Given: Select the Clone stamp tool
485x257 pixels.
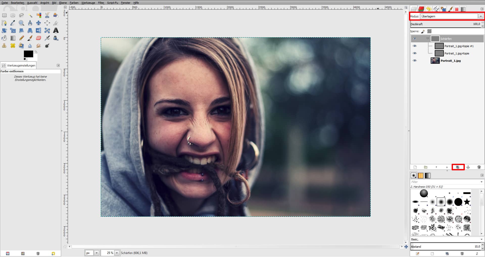Looking at the screenshot, I should [4, 46].
